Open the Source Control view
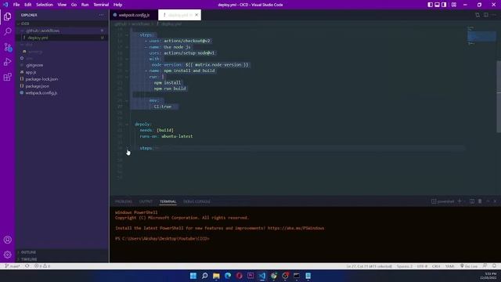501x282 pixels. (7, 47)
